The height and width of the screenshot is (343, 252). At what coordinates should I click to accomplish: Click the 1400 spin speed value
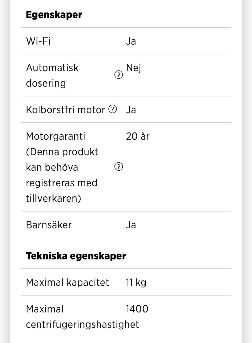[x=137, y=309]
